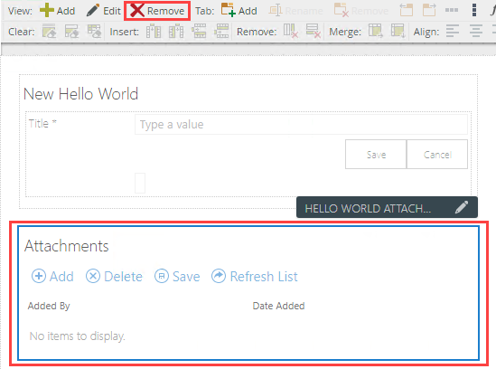Click the Align center icon
The image size is (496, 369).
click(476, 32)
